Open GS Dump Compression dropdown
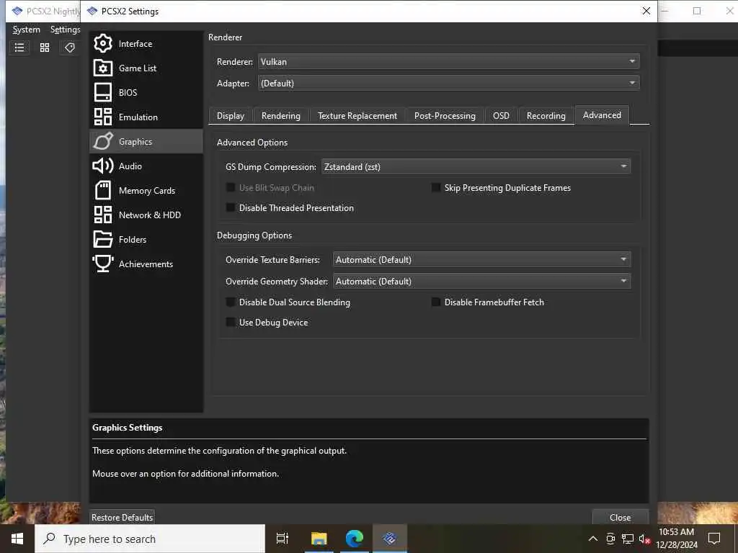738x553 pixels. click(476, 166)
